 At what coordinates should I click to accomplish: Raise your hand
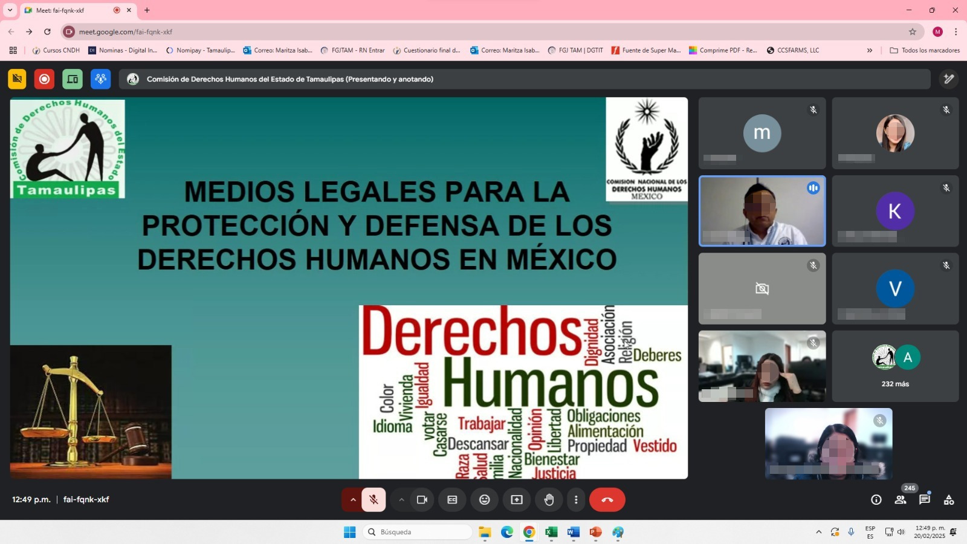[x=549, y=500]
